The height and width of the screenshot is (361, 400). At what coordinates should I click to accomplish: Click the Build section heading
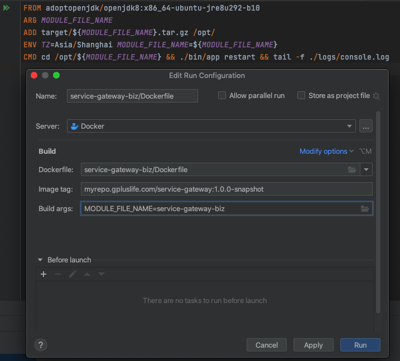(47, 152)
